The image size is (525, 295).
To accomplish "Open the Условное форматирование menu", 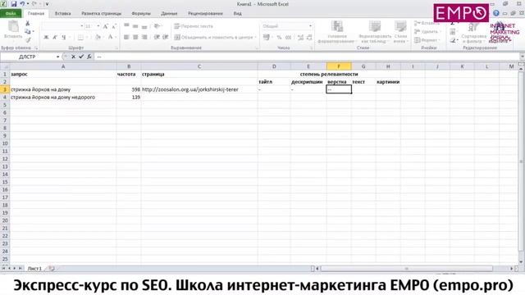I will (336, 32).
